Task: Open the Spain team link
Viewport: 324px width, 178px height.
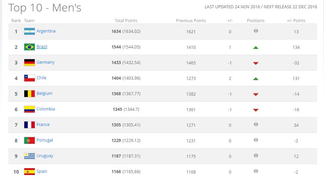Action: 42,171
